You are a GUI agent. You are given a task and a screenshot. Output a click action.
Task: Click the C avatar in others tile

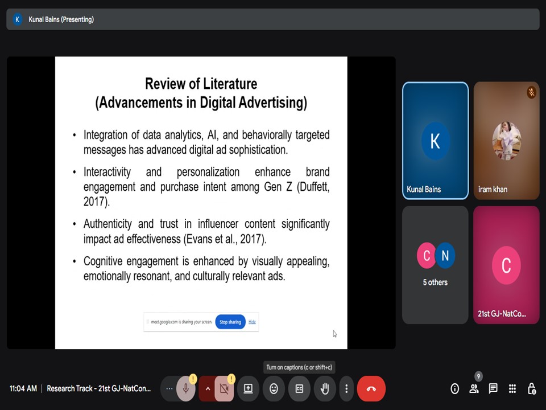(426, 256)
